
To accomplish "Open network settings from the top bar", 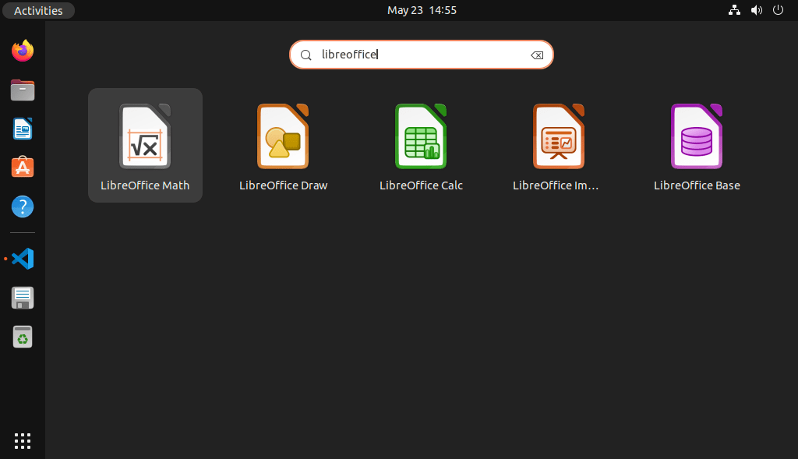I will click(733, 10).
